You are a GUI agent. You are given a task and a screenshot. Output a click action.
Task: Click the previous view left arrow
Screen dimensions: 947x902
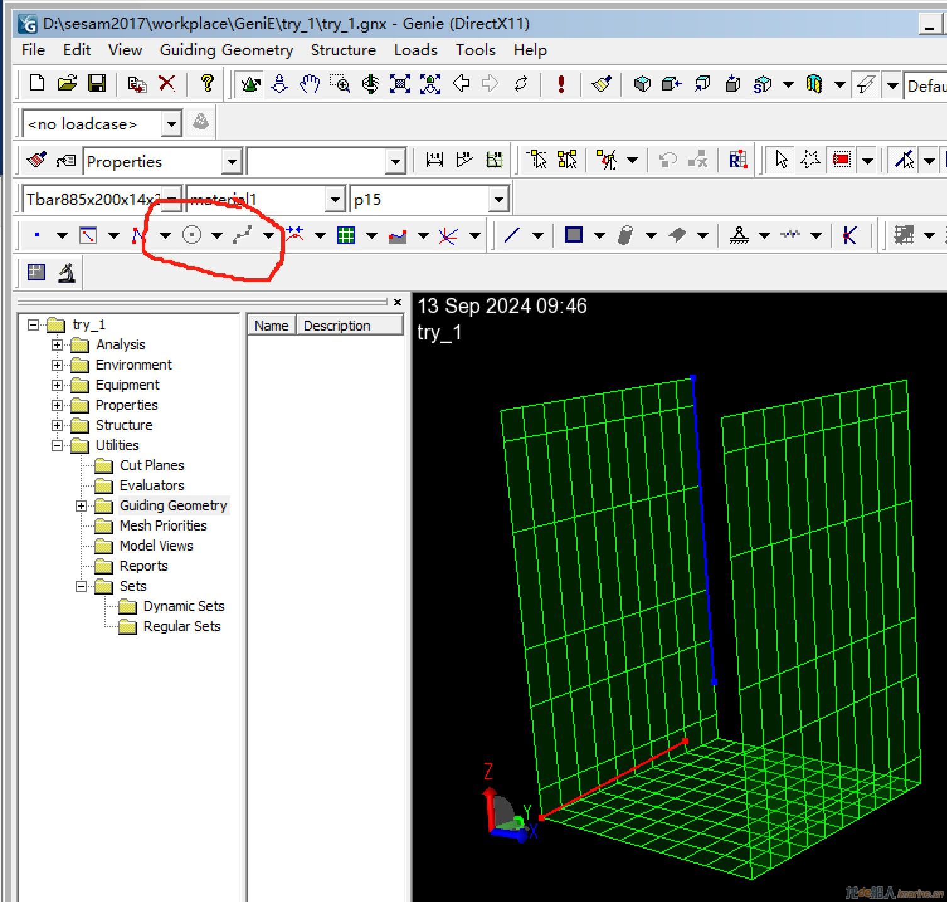pos(461,84)
